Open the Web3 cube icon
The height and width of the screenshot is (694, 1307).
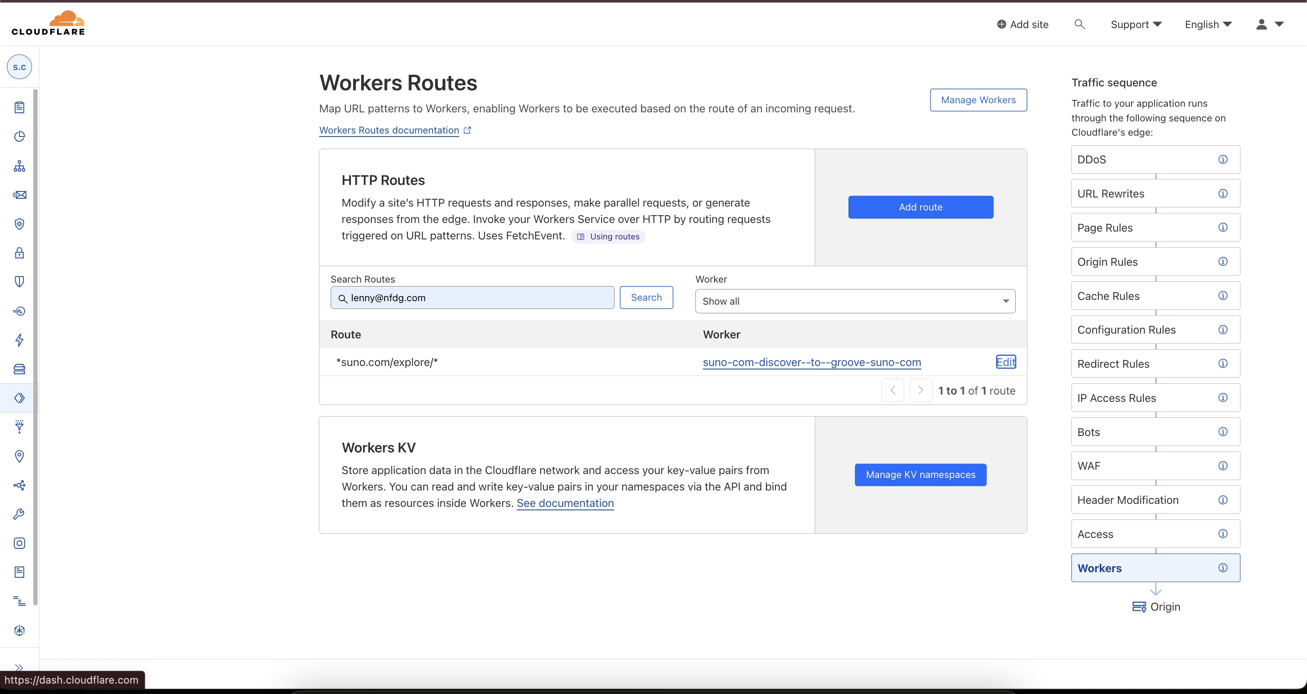coord(19,630)
